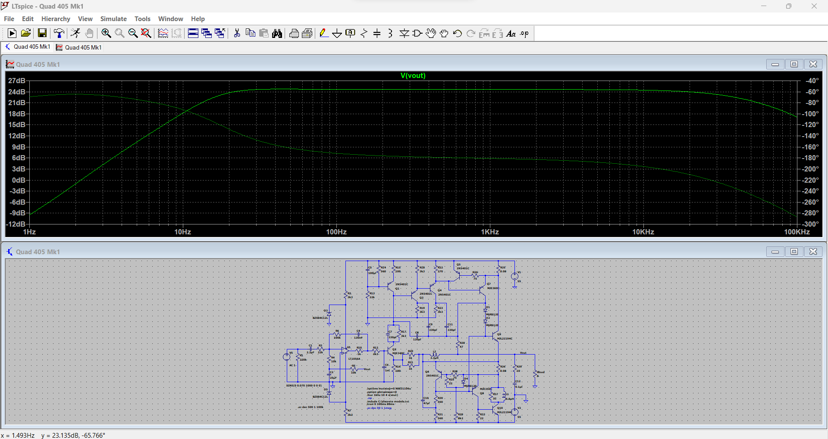Open the Simulate menu
Viewport: 828px width, 439px height.
[113, 19]
